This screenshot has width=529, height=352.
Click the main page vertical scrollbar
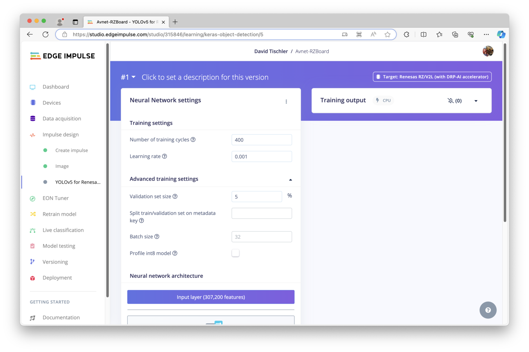coord(505,133)
